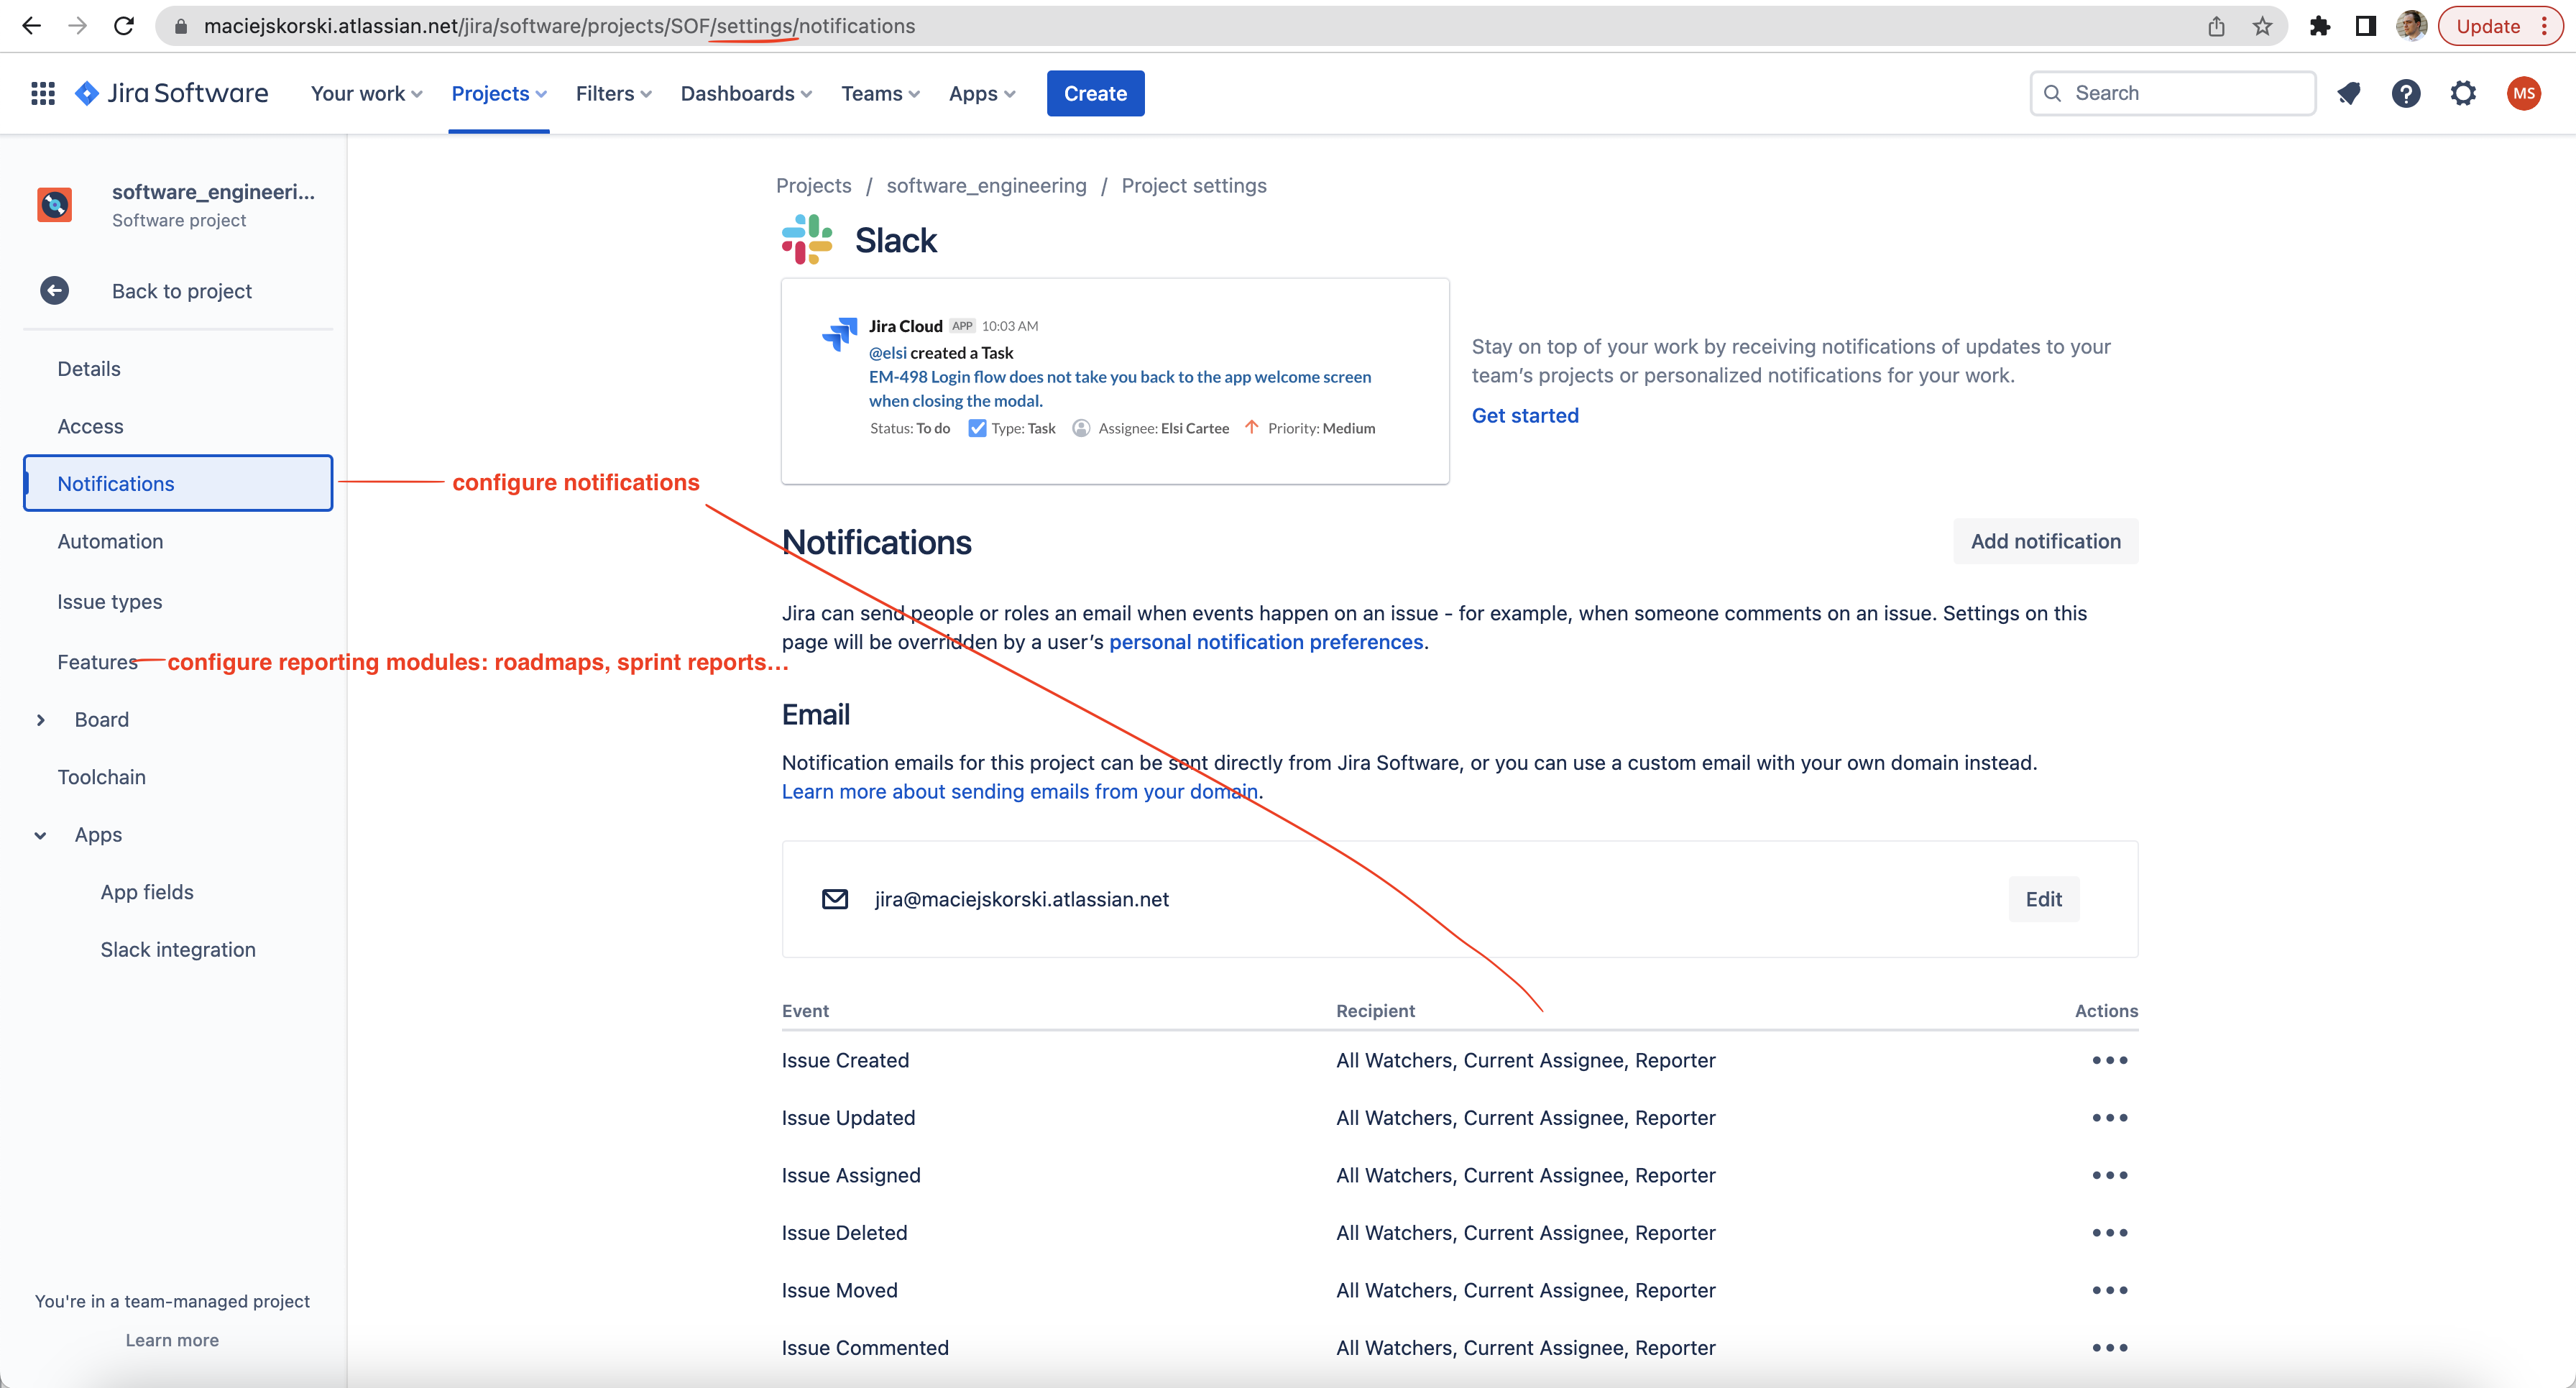Viewport: 2576px width, 1388px height.
Task: Open actions menu for Issue Assigned
Action: [2110, 1175]
